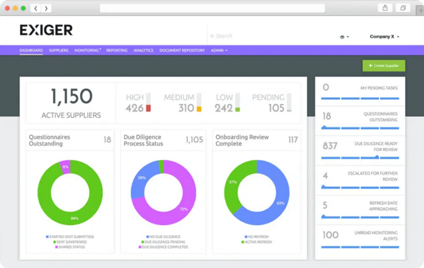Open My Pending Tasks panel item
Viewport: 424px width, 268px height.
(x=360, y=91)
